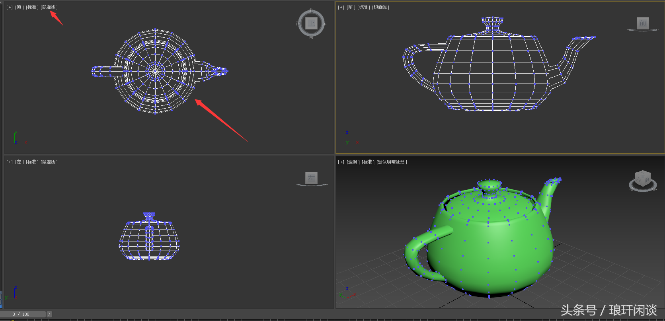Open 隐藏线 shading menu in the 顶 viewport
The width and height of the screenshot is (665, 321).
[x=49, y=7]
